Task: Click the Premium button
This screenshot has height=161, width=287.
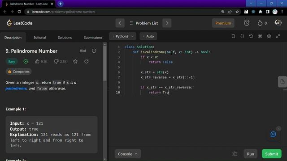Action: [x=223, y=23]
